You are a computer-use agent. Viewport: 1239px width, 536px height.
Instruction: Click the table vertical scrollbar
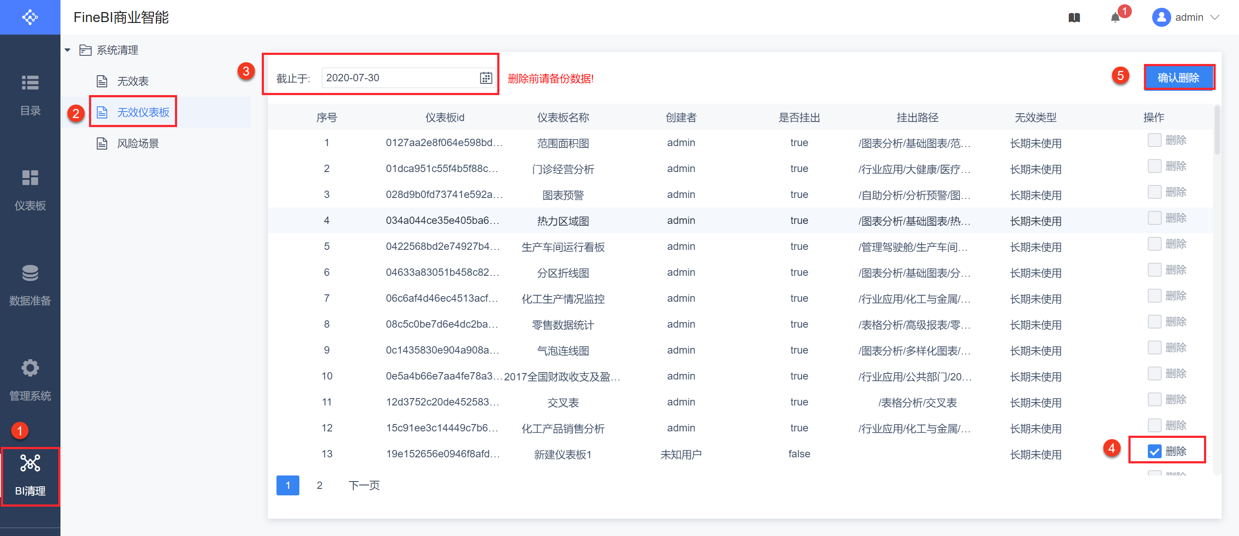coord(1217,130)
